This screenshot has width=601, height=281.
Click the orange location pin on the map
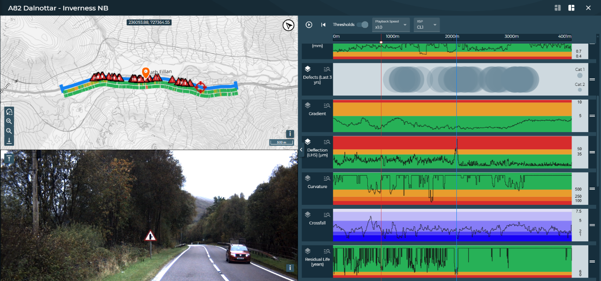146,72
